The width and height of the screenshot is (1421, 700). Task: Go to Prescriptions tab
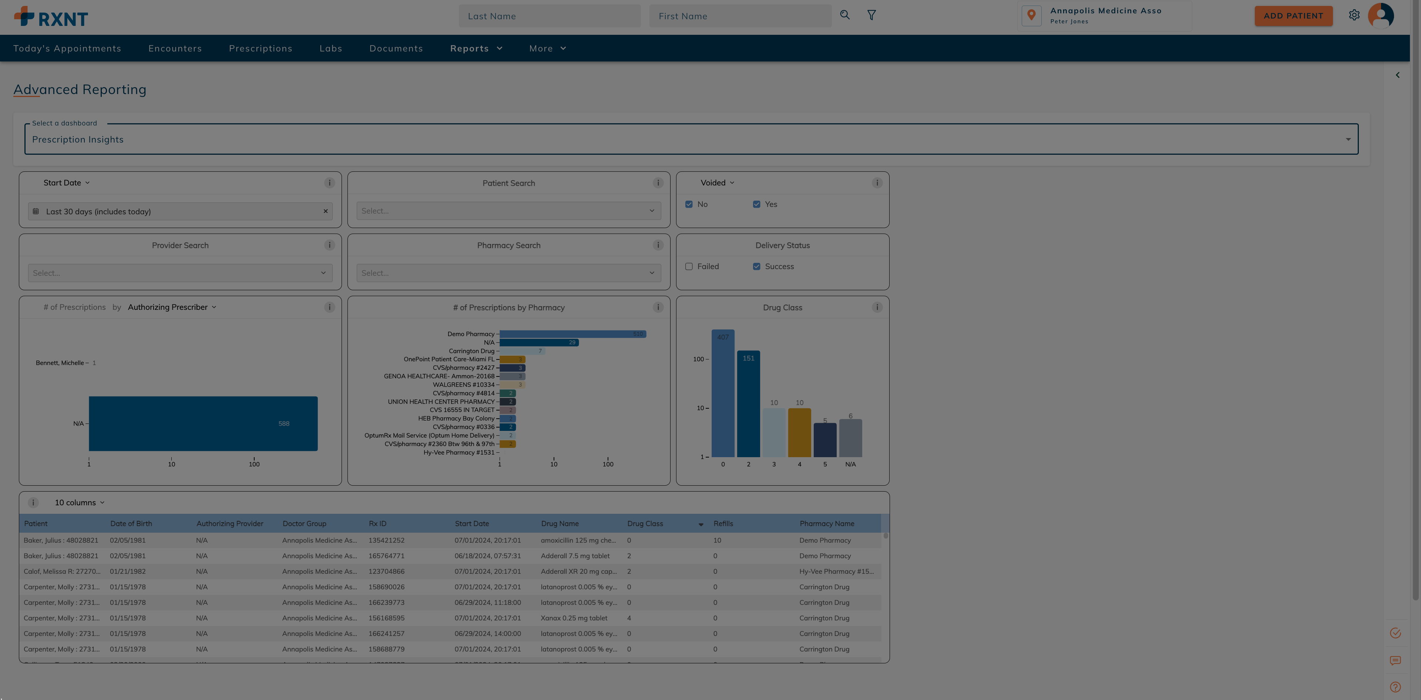[x=261, y=48]
